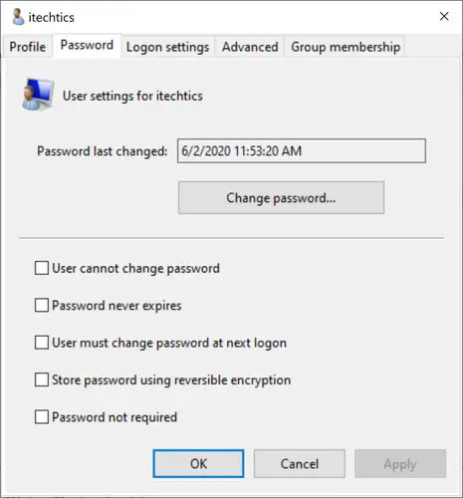Enable User cannot change password checkbox
The image size is (463, 498).
click(x=42, y=268)
